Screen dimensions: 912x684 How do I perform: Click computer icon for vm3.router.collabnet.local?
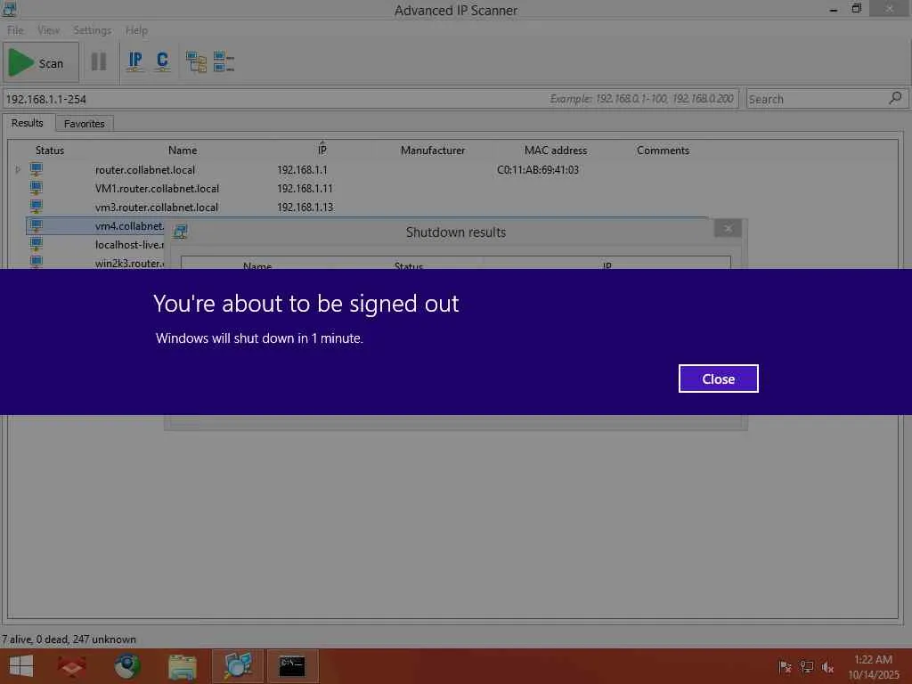36,207
